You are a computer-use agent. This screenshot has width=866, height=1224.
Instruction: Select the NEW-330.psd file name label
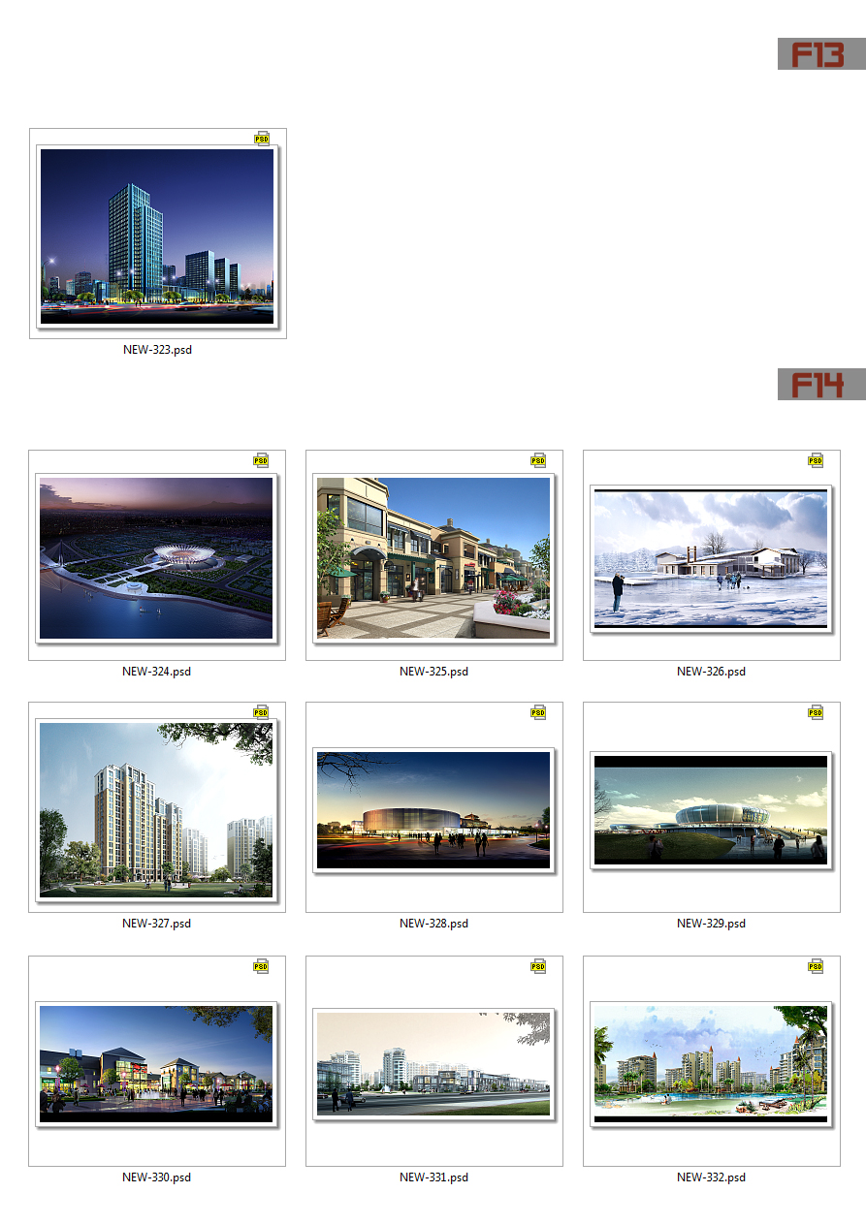tap(157, 1177)
